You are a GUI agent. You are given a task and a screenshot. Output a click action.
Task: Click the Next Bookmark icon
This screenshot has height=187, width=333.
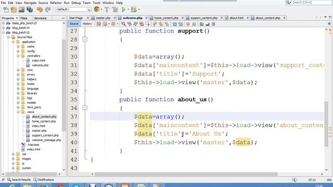click(161, 24)
